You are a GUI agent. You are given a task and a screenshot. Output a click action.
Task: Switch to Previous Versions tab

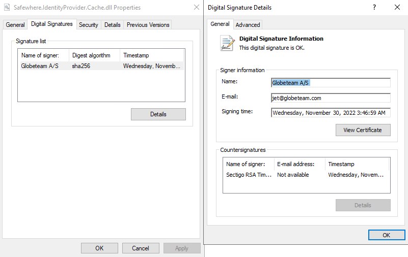coord(148,25)
